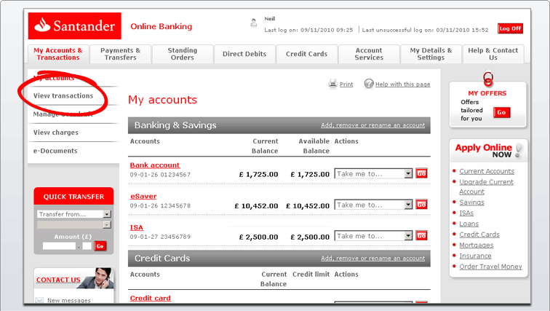The height and width of the screenshot is (311, 550).
Task: Open the Loans link
Action: 469,224
